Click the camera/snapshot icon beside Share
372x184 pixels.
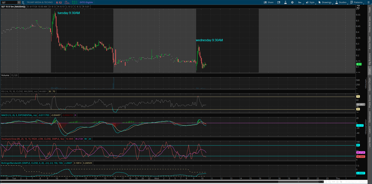click(x=278, y=2)
